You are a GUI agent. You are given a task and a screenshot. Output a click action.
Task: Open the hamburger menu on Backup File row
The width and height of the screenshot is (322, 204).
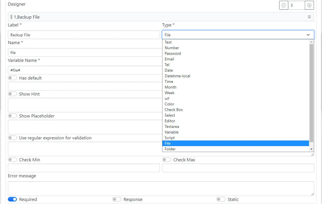pyautogui.click(x=309, y=17)
